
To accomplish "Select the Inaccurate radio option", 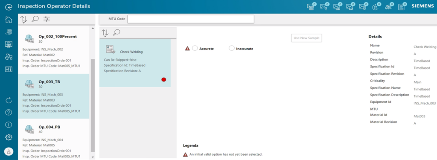I will pos(232,48).
